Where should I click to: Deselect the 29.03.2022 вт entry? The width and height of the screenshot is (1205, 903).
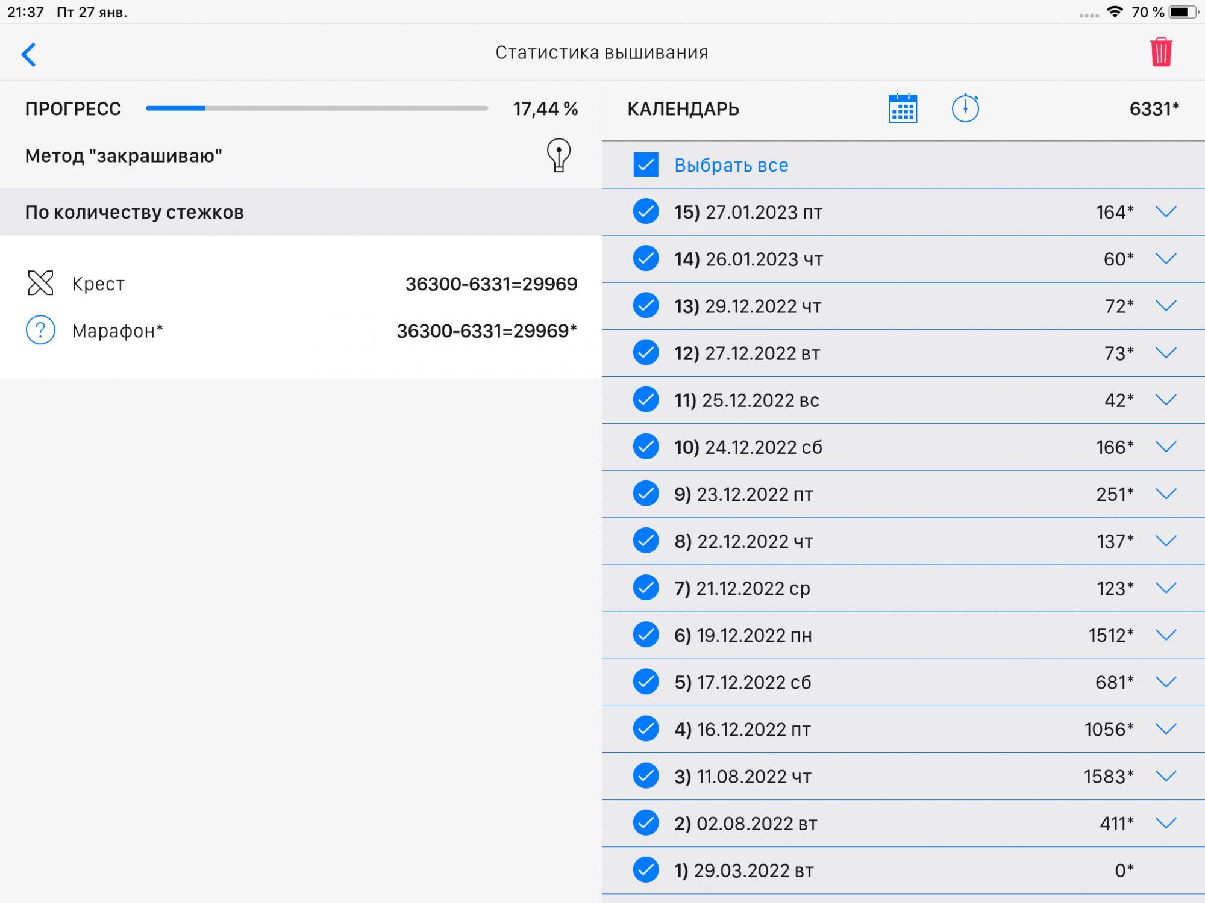click(646, 870)
